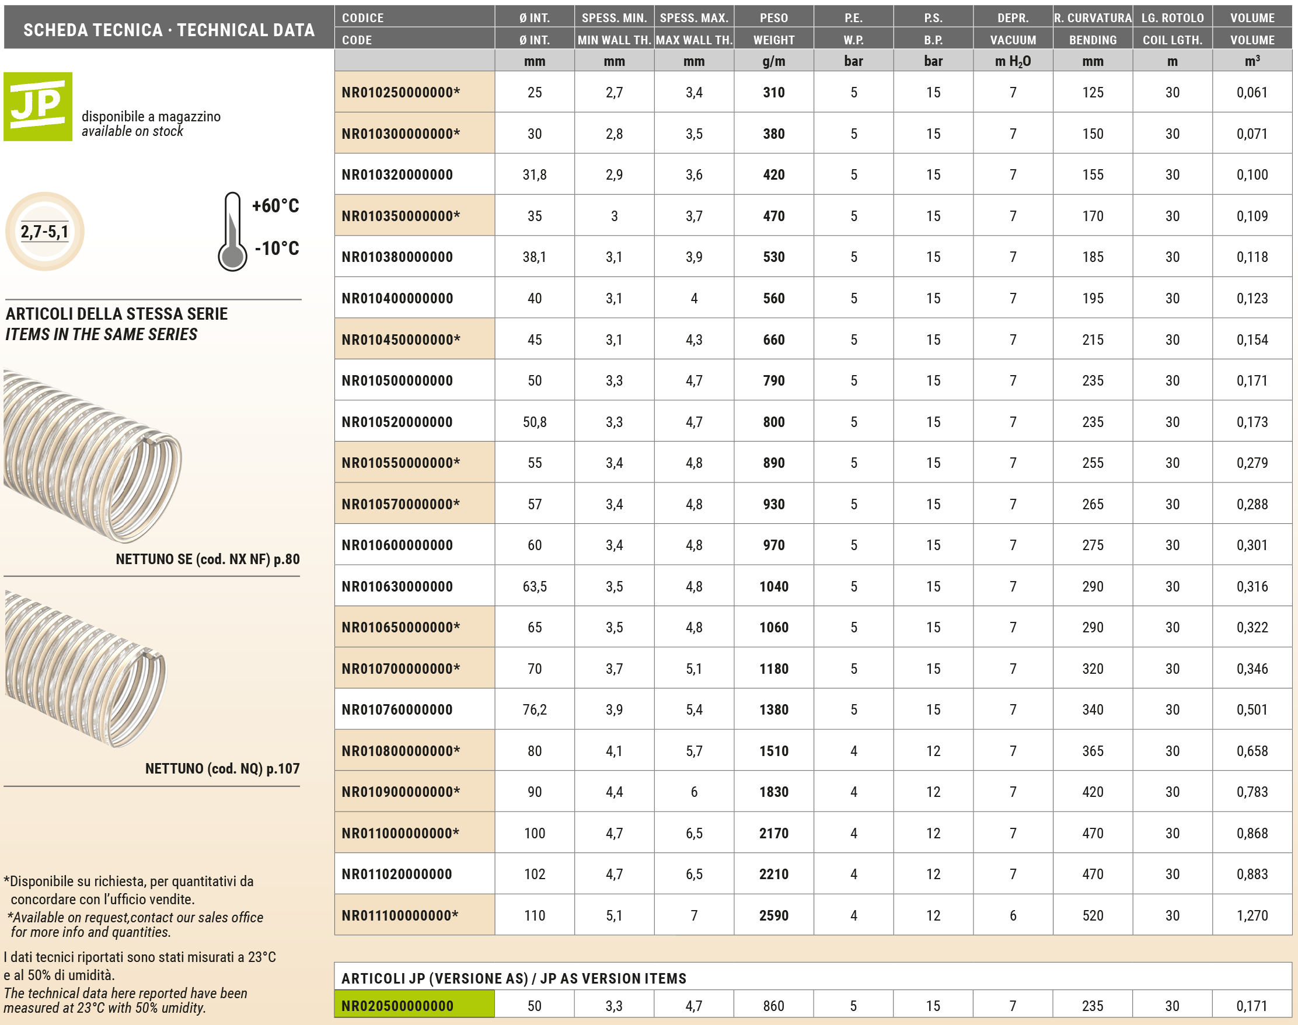Viewport: 1298px width, 1025px height.
Task: Click the thermometer temperature icon
Action: click(x=232, y=232)
